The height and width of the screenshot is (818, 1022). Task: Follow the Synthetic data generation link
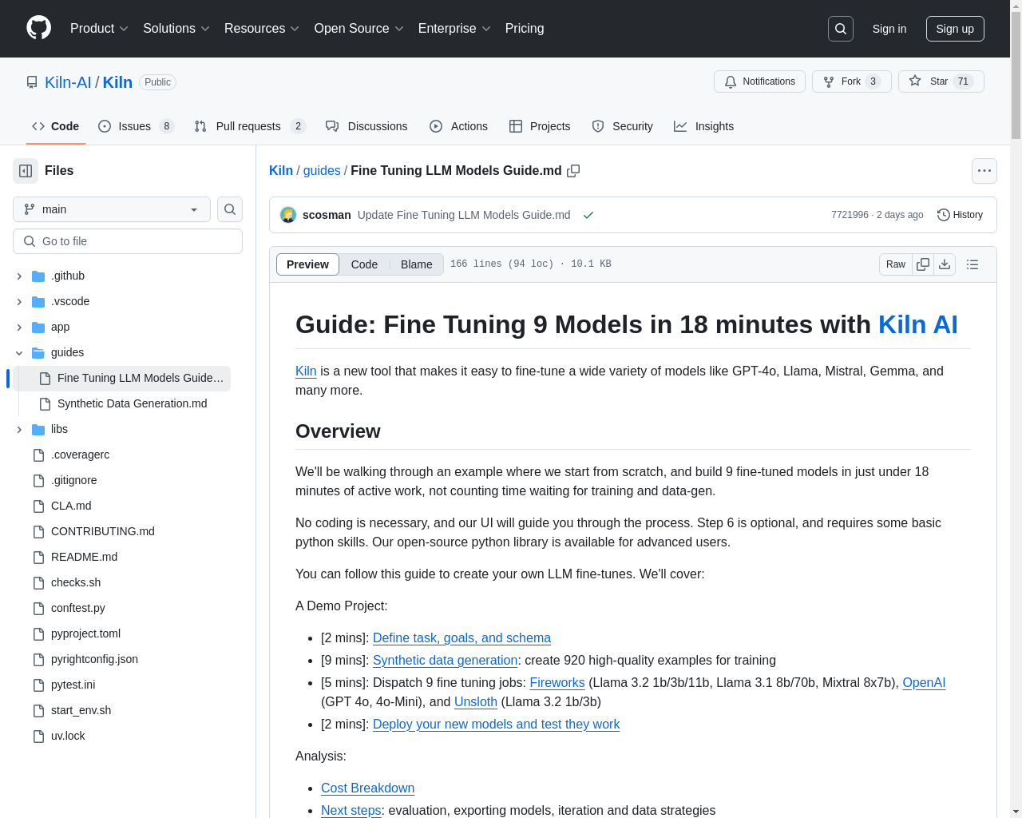click(446, 661)
